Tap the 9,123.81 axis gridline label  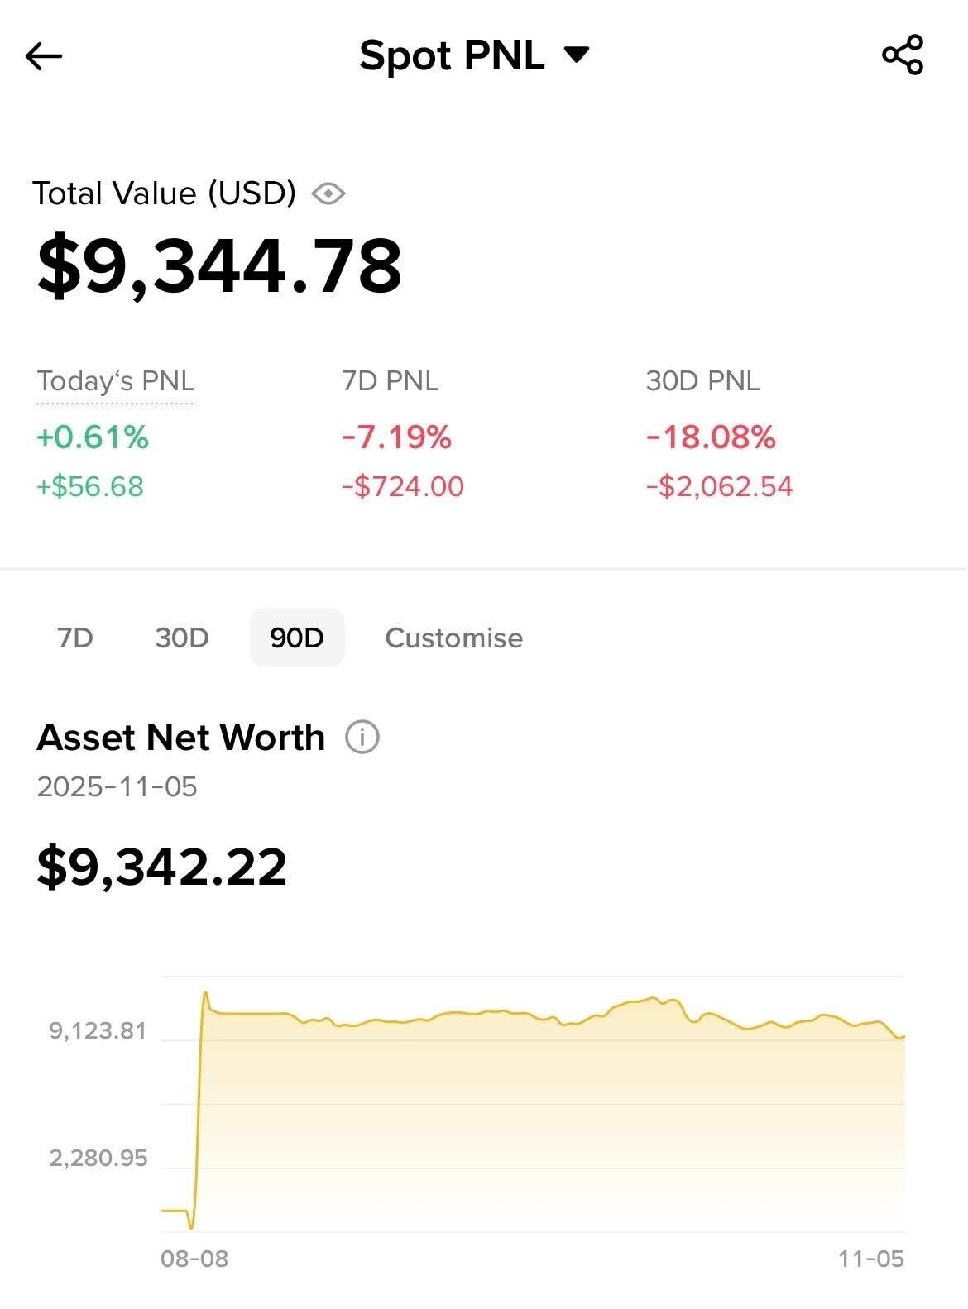98,1030
